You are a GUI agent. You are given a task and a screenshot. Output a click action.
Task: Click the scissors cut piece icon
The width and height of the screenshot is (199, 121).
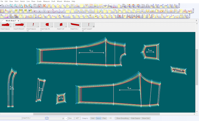pos(30,11)
